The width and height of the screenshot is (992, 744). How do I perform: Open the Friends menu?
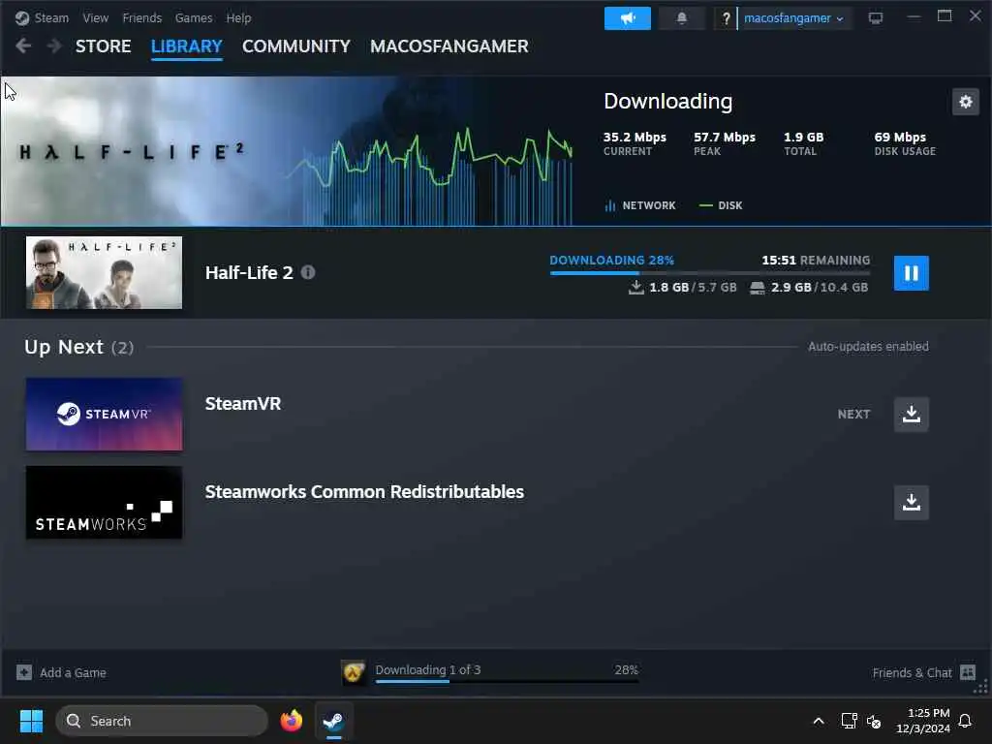[141, 17]
